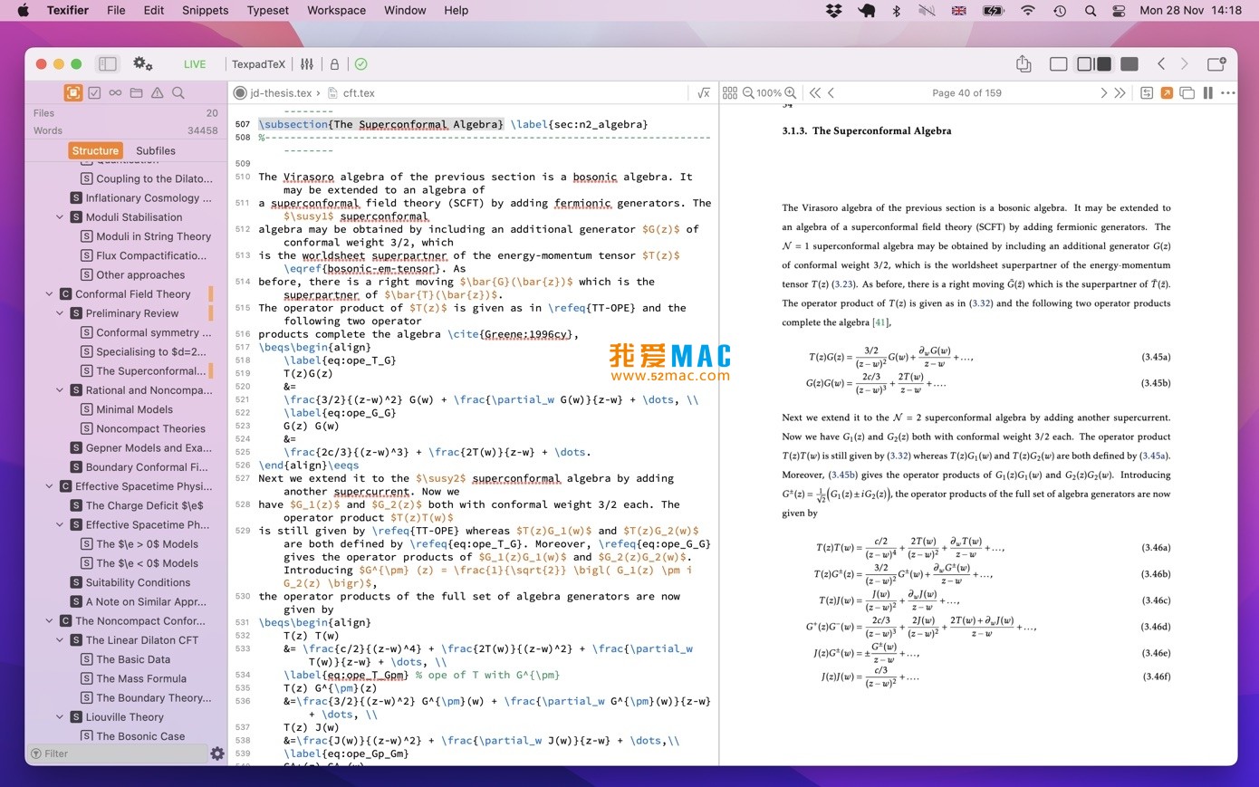Toggle the orange focus mode icon in sidebar
This screenshot has height=787, width=1259.
73,92
